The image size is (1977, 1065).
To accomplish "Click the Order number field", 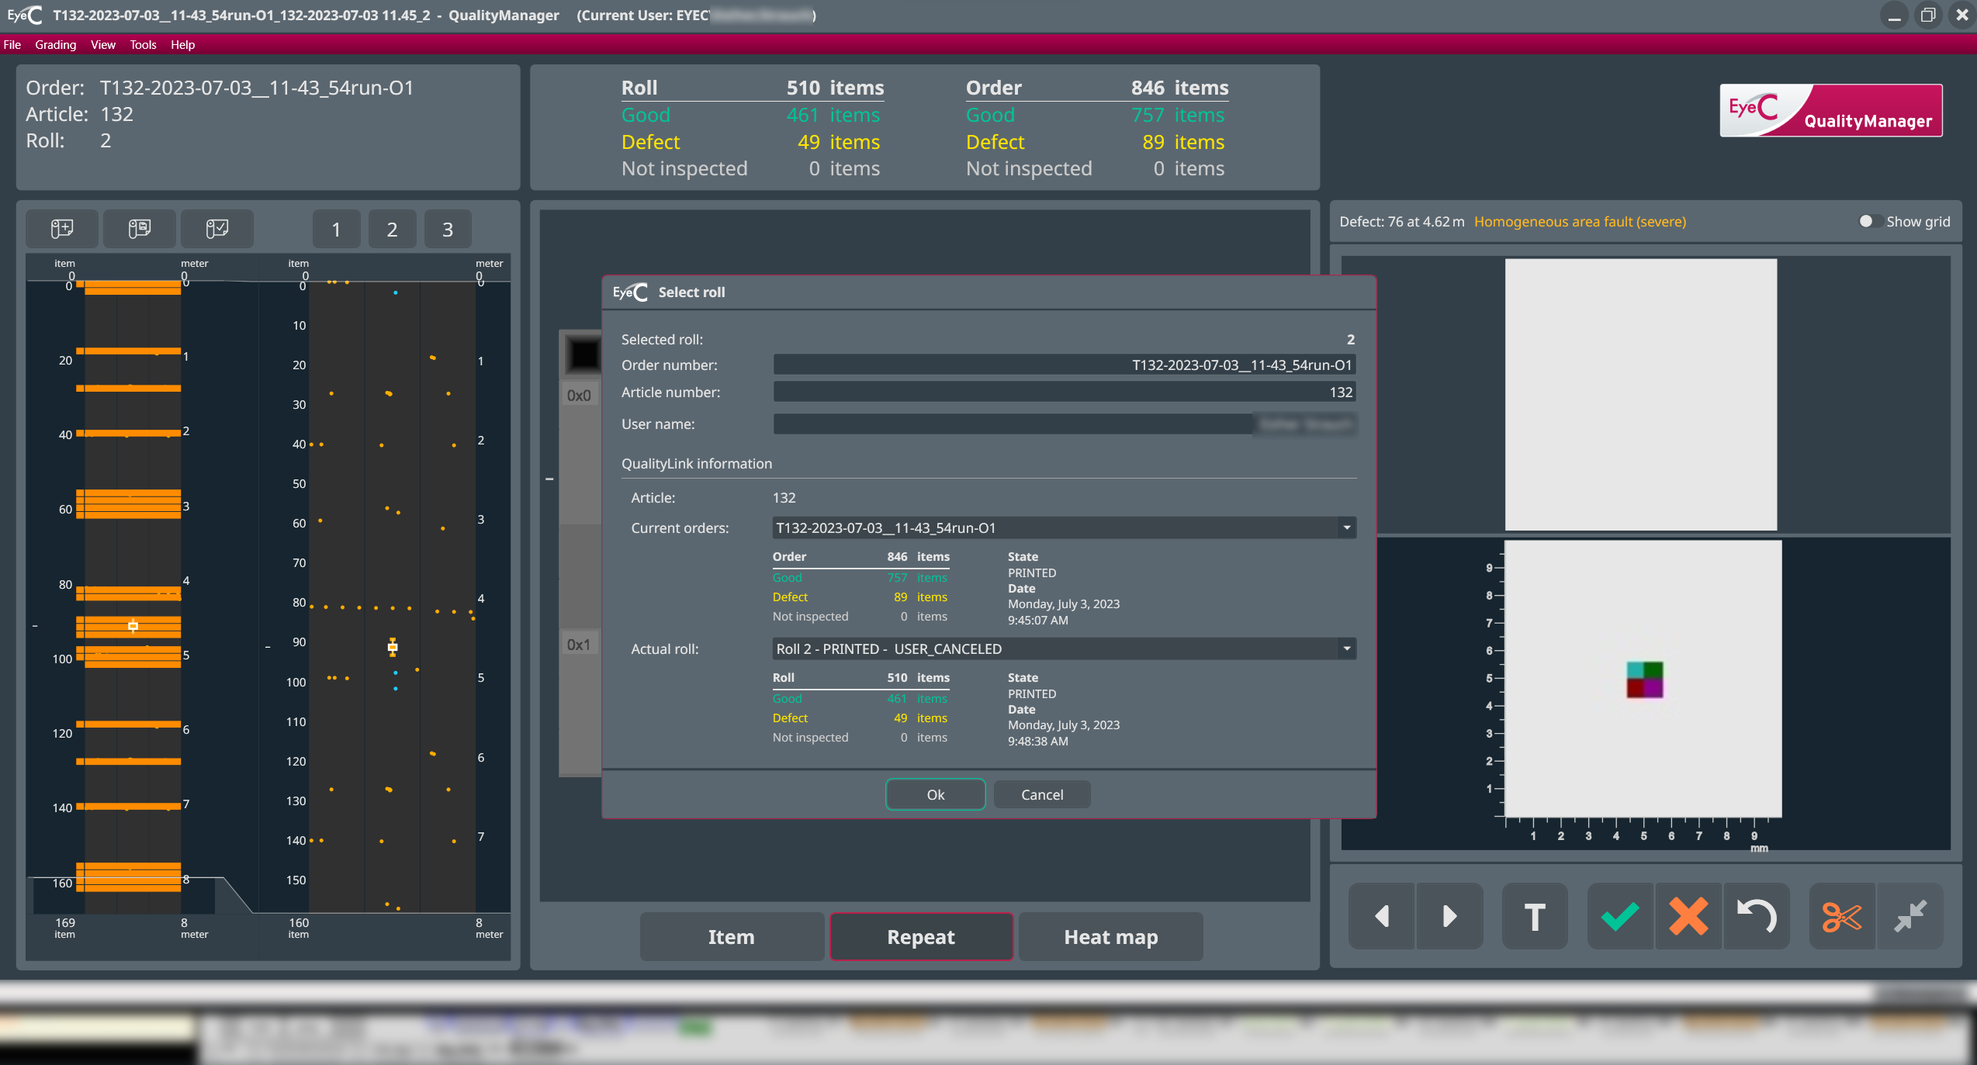I will click(x=1065, y=365).
